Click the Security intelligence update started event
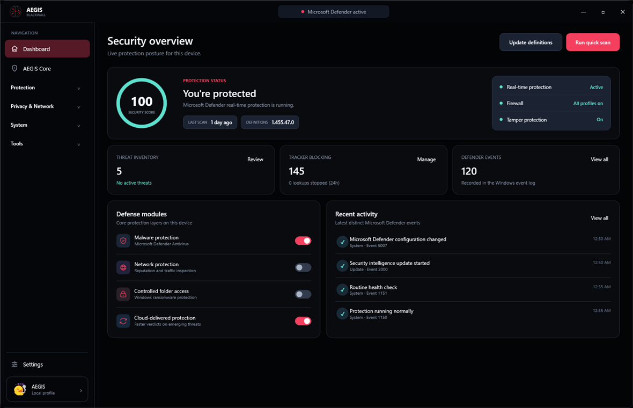The width and height of the screenshot is (633, 408). pos(473,266)
